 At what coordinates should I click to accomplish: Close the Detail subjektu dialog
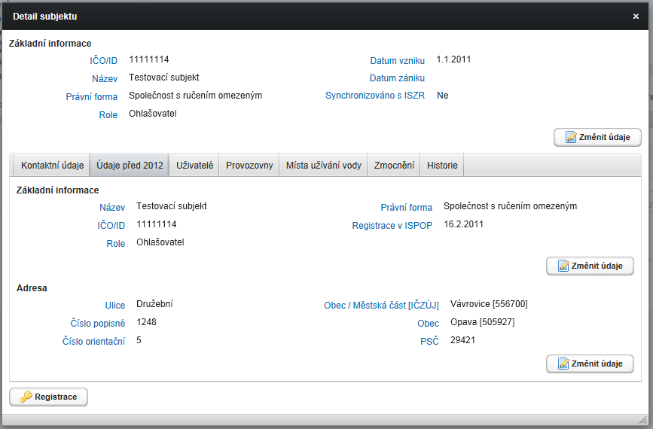click(x=636, y=17)
